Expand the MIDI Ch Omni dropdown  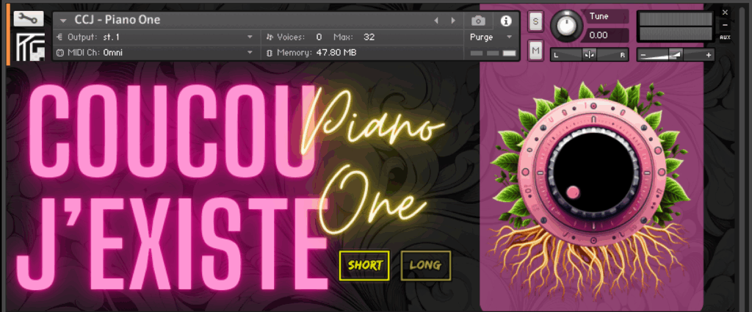(250, 52)
